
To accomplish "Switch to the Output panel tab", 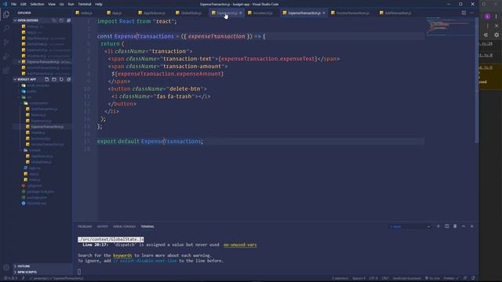I will (x=103, y=226).
